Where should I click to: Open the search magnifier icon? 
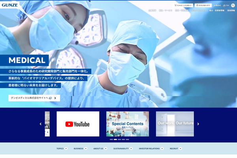click(233, 5)
